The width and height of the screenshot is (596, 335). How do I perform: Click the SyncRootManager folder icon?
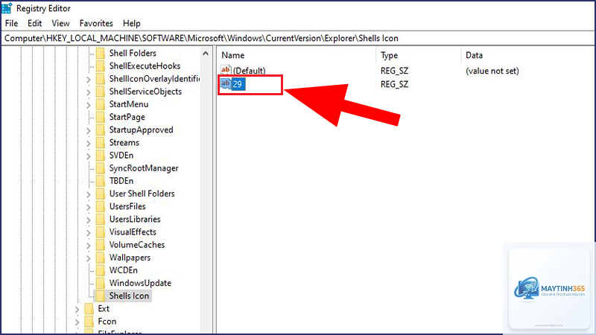tap(101, 168)
